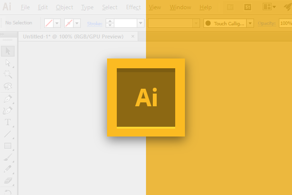This screenshot has width=292, height=195.
Task: Select the Rotate tool
Action: 8,192
